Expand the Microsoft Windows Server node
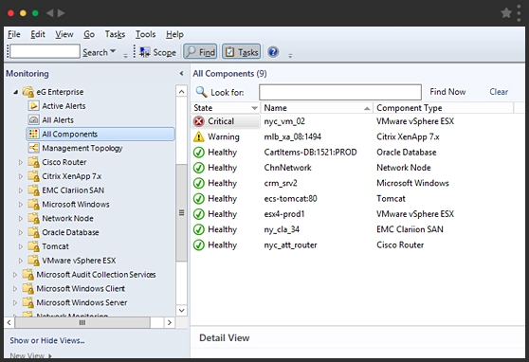The image size is (529, 362). pyautogui.click(x=15, y=302)
